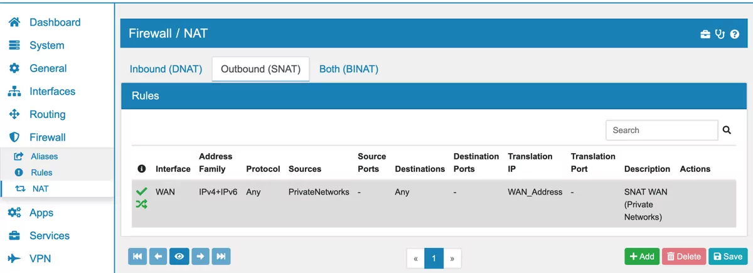Jump to last with the skip-forward button

pos(221,256)
